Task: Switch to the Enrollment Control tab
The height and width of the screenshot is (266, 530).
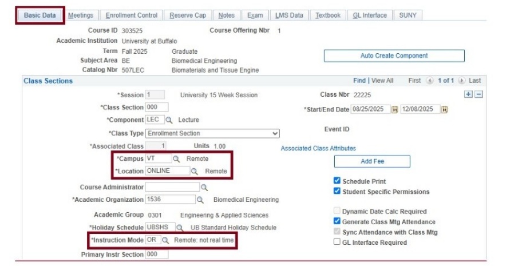Action: pyautogui.click(x=132, y=15)
